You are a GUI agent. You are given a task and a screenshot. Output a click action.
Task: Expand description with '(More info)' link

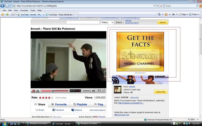[135, 98]
